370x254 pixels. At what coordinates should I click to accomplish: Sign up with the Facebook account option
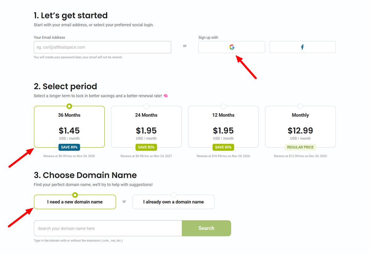[302, 47]
